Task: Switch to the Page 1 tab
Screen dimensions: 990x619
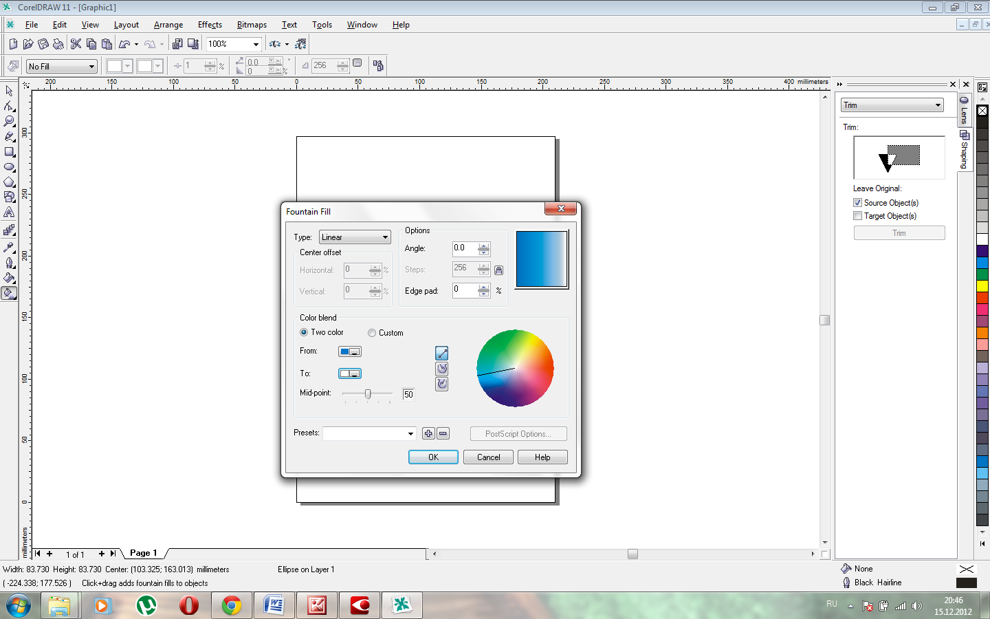Action: 143,553
